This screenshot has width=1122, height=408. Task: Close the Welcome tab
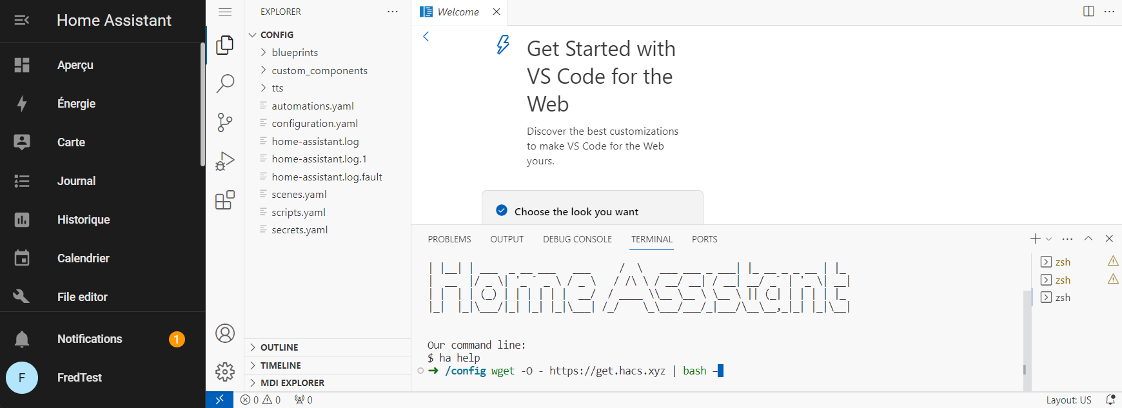pyautogui.click(x=497, y=12)
